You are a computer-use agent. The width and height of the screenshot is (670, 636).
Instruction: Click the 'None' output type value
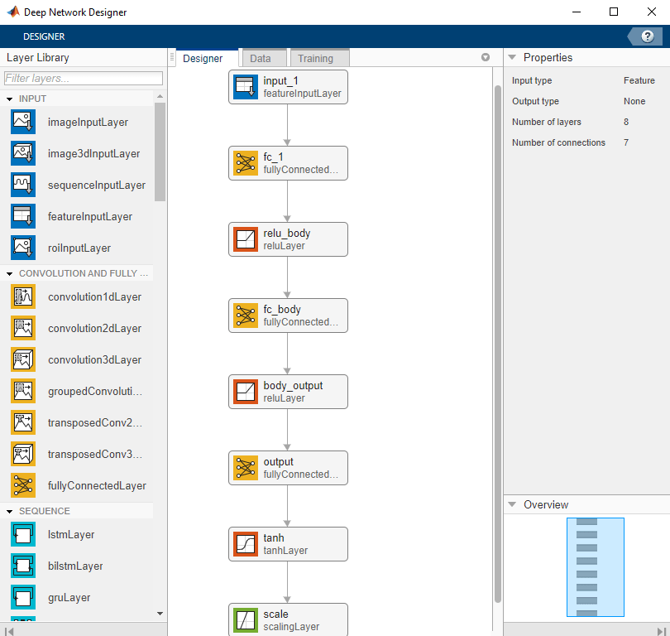point(634,101)
